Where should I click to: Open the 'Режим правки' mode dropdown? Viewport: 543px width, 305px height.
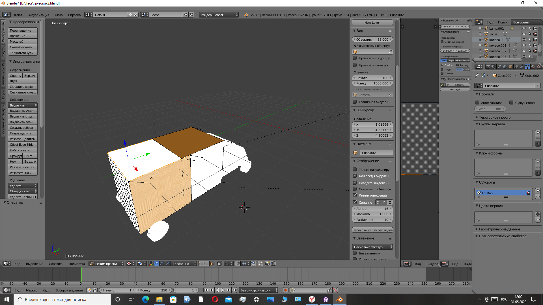pyautogui.click(x=107, y=263)
